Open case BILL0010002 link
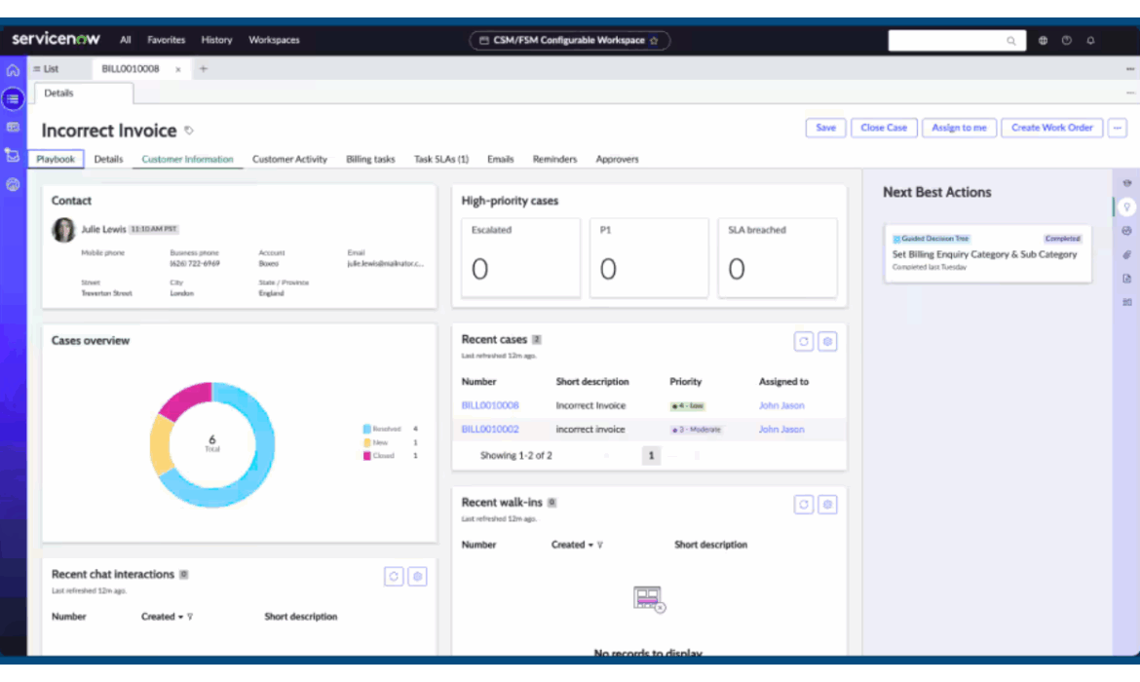Viewport: 1140px width, 682px height. (x=490, y=430)
